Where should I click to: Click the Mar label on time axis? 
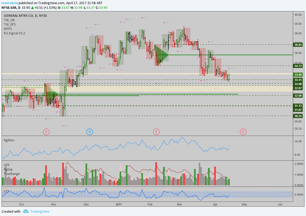(x=179, y=204)
